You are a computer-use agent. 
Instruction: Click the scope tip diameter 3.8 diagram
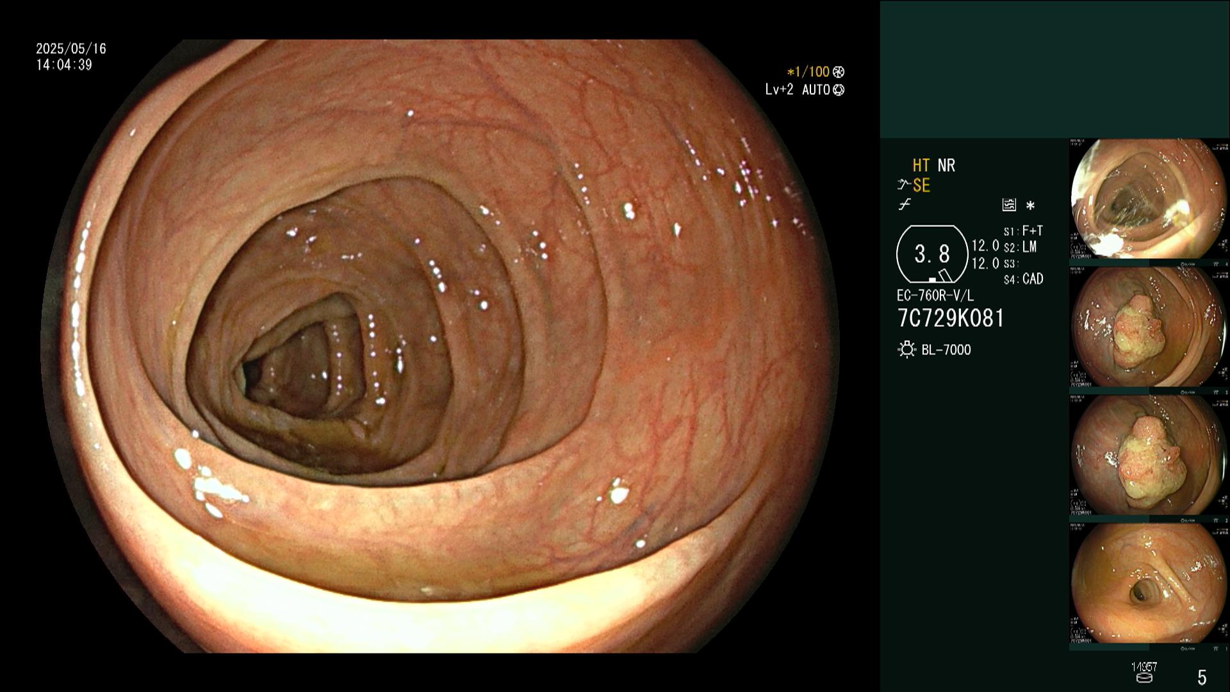[931, 254]
